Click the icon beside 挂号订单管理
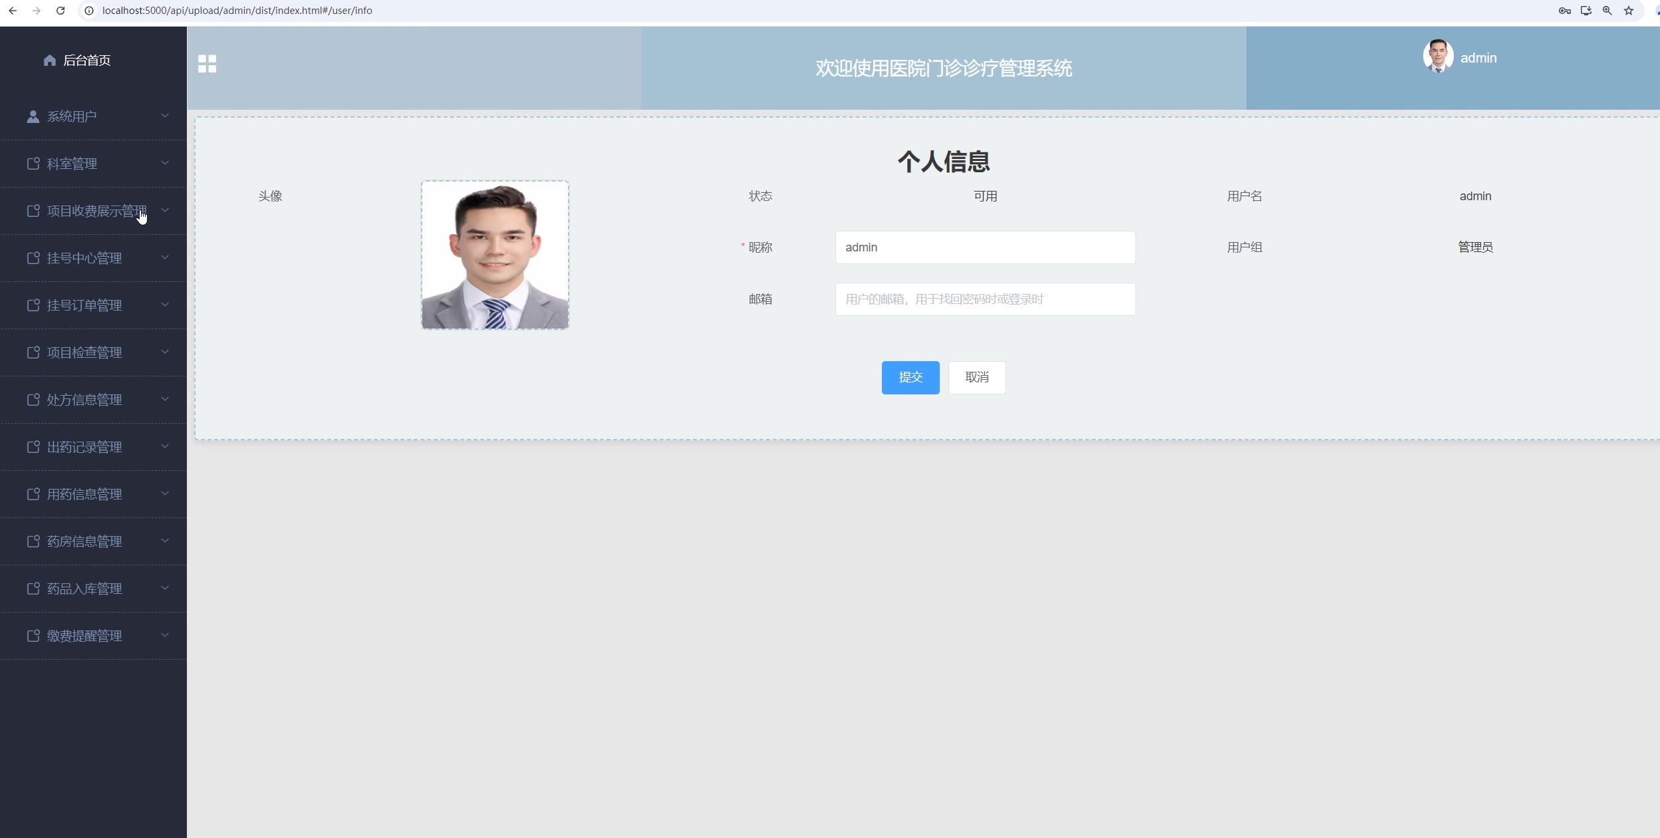Screen dimensions: 1660x838 [33, 305]
